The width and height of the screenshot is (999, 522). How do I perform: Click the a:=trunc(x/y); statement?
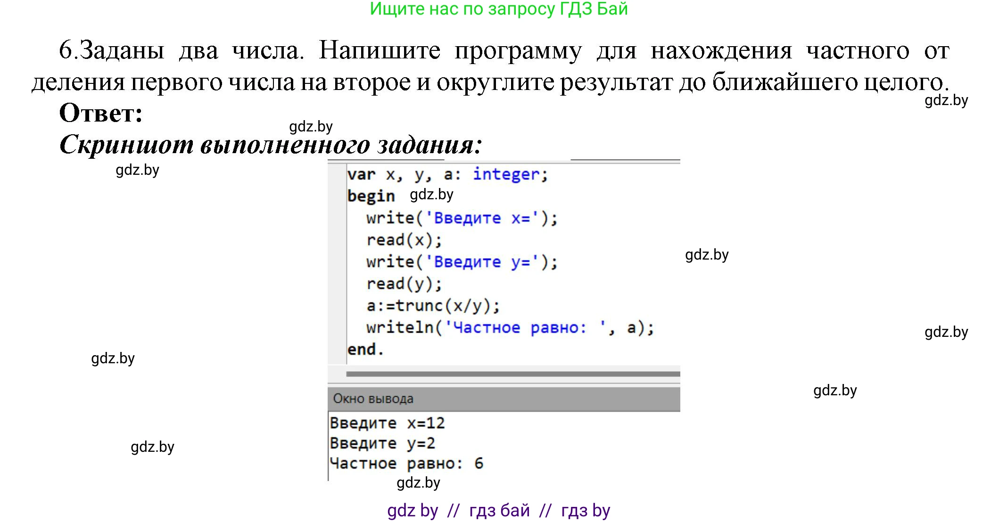tap(433, 306)
